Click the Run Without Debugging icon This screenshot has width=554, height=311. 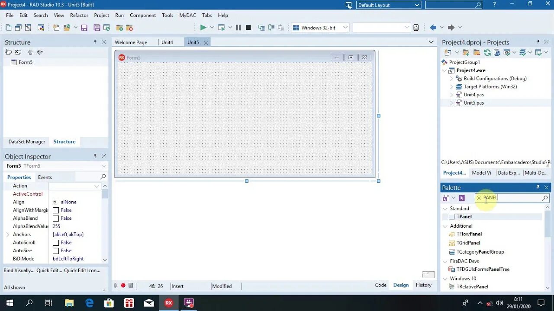(222, 28)
